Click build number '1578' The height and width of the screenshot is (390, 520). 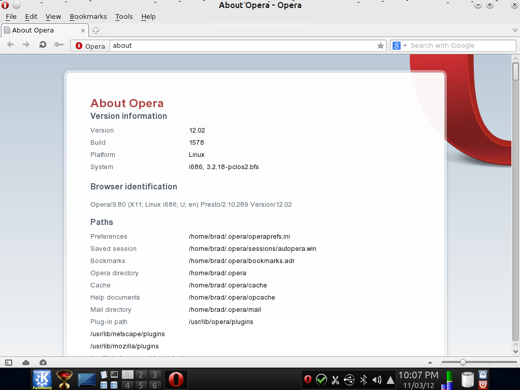click(197, 143)
